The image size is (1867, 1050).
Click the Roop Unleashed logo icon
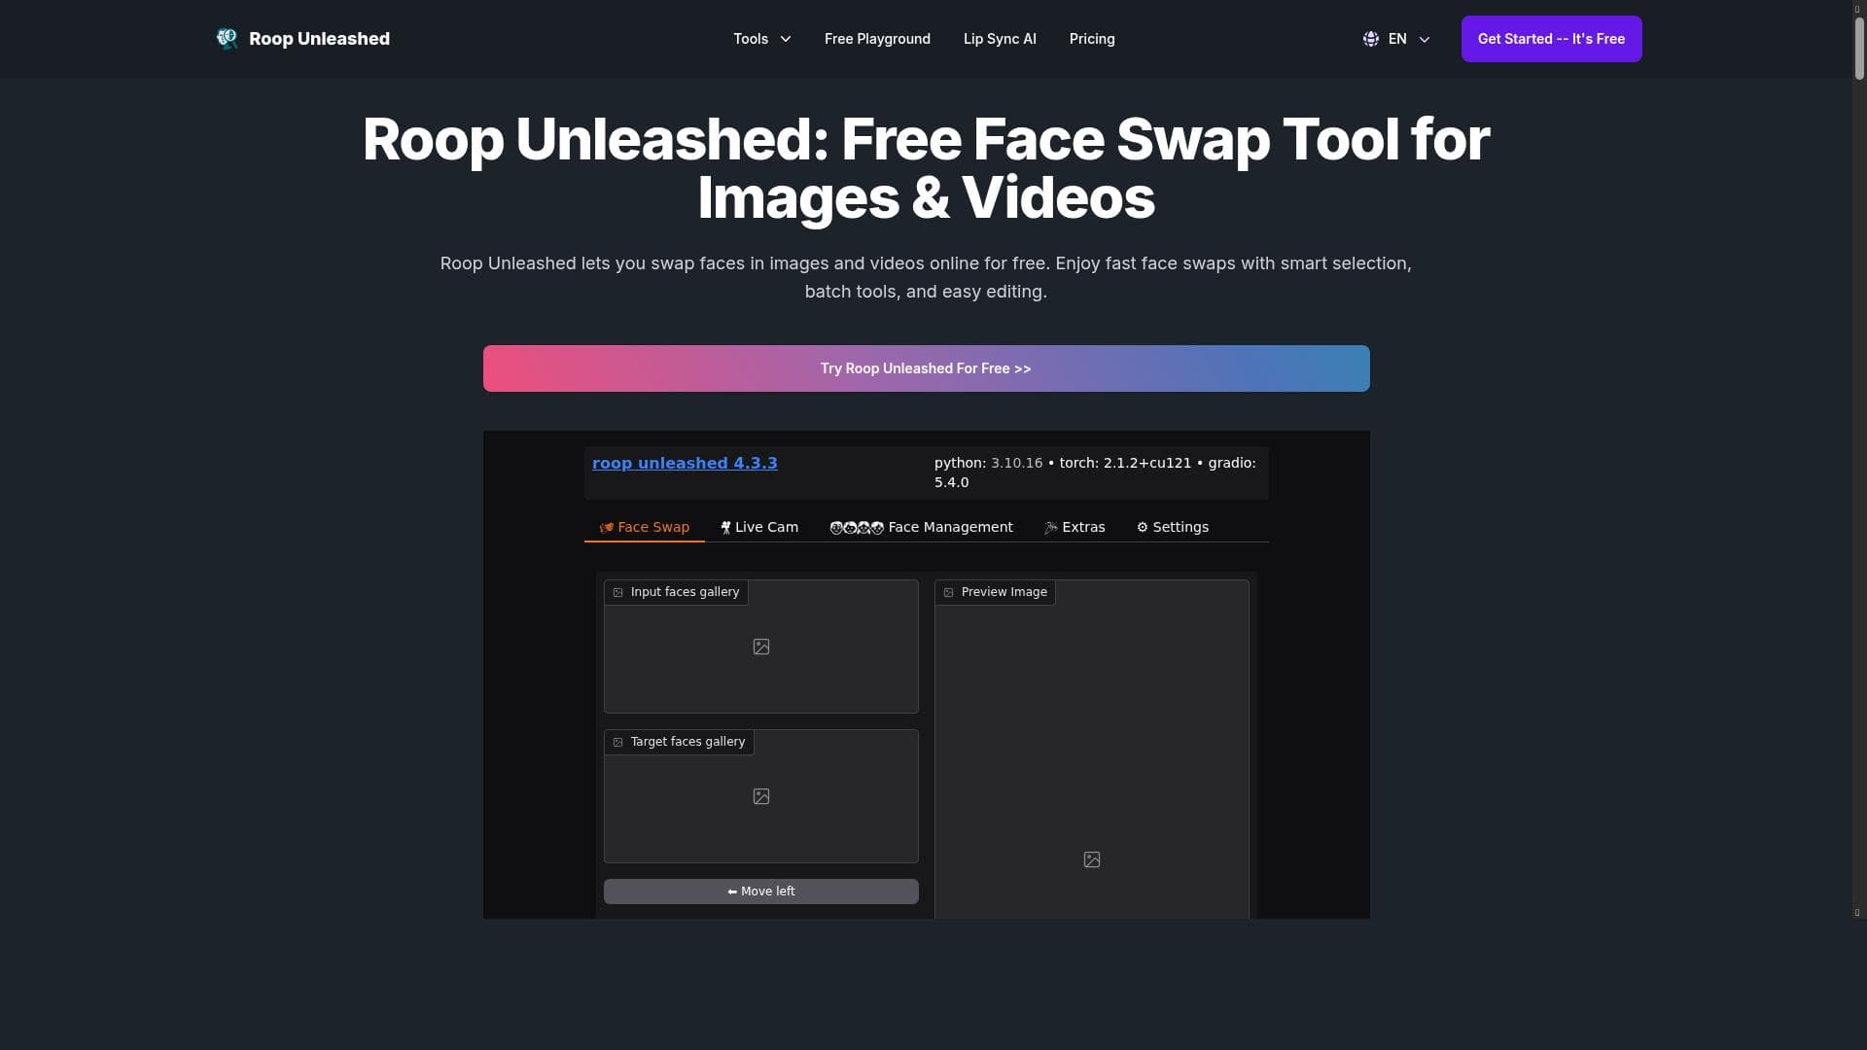coord(227,39)
